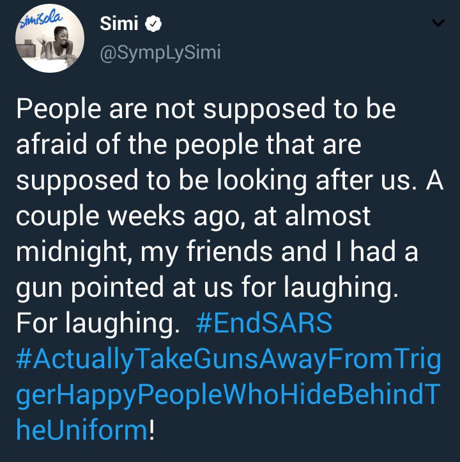
Task: Open the tweet options chevron menu
Action: tap(438, 24)
